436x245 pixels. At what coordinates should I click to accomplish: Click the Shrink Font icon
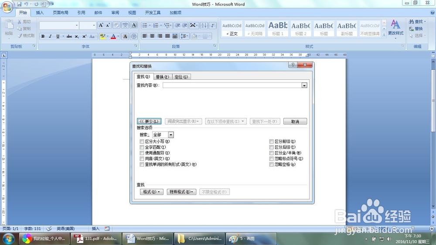tap(108, 25)
